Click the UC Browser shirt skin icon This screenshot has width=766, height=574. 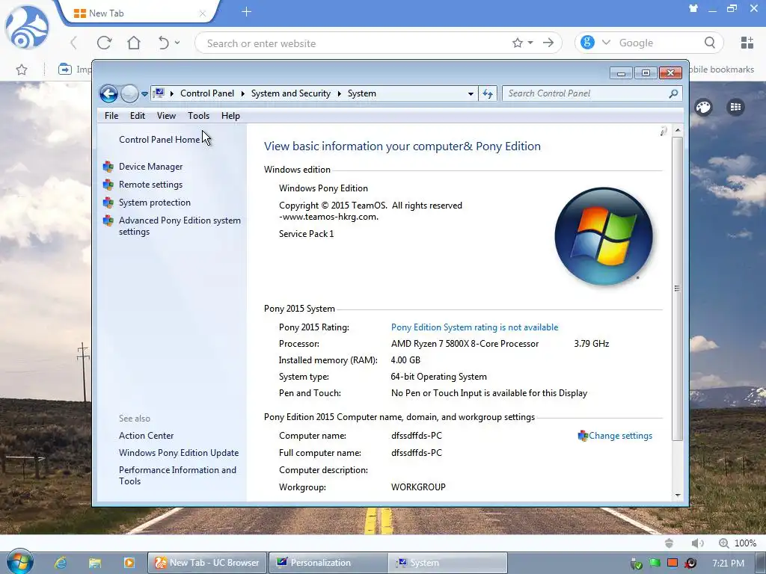pyautogui.click(x=693, y=8)
